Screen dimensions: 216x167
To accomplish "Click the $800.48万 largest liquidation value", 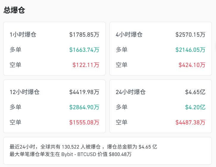I will coord(120,154).
